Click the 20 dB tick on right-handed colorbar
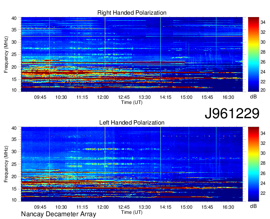Viewport: 270px width, 219px height. pos(263,90)
